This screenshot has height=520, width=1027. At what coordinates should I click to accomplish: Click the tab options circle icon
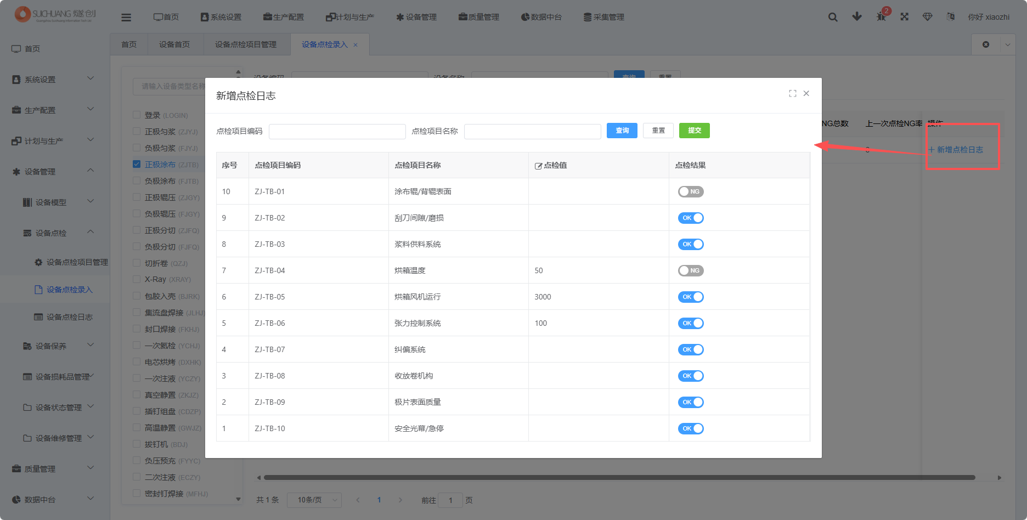tap(986, 44)
